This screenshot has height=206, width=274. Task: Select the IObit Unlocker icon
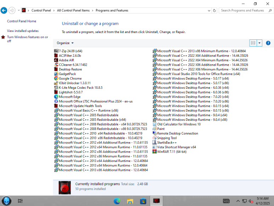[56, 83]
